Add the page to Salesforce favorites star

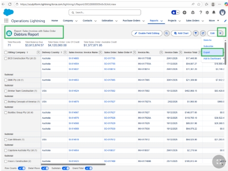[x=174, y=12]
